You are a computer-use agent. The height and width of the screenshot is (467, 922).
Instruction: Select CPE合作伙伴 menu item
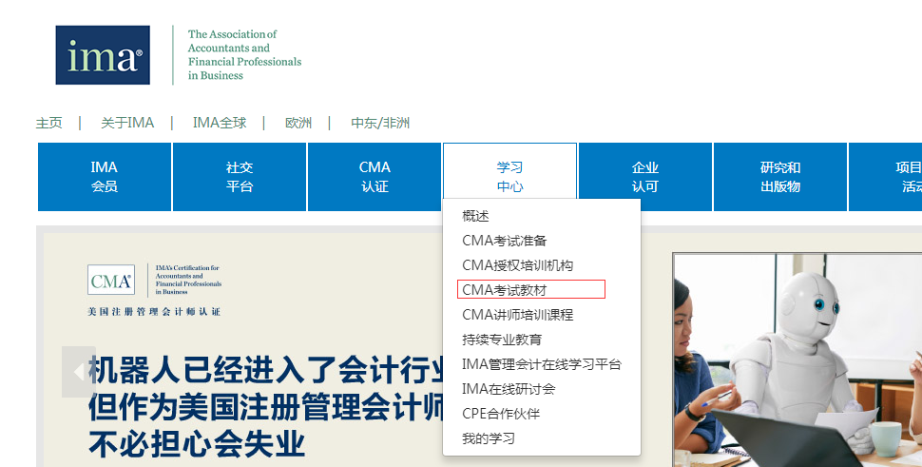pyautogui.click(x=501, y=414)
